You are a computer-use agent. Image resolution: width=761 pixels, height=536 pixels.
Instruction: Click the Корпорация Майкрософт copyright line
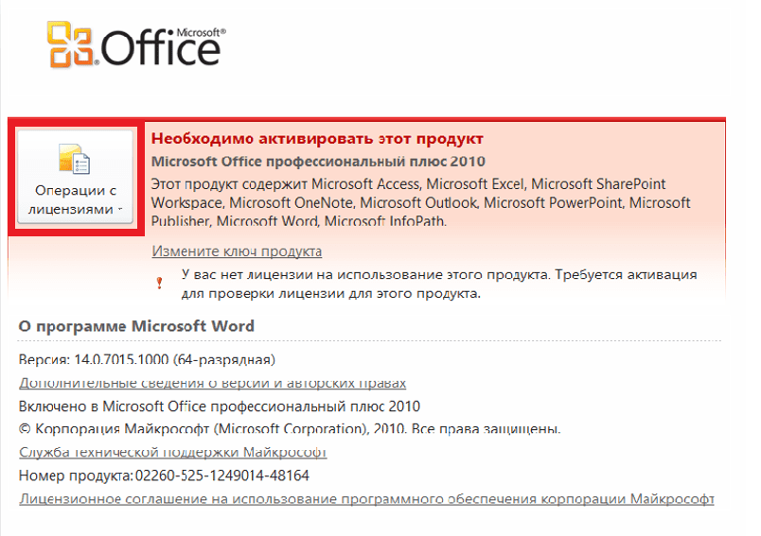290,429
